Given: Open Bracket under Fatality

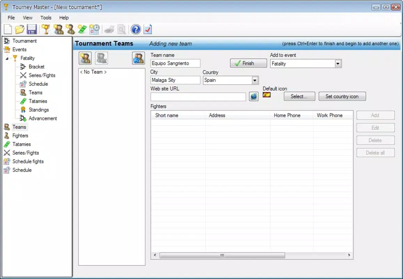Looking at the screenshot, I should coord(37,67).
